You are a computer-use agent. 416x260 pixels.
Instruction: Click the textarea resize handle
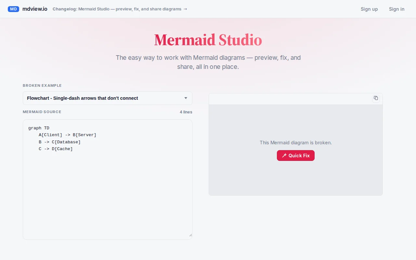190,235
